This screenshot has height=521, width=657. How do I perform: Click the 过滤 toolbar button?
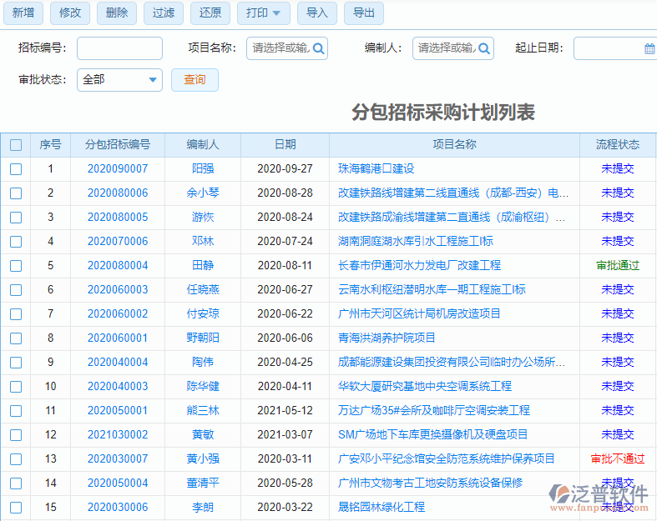[x=164, y=13]
